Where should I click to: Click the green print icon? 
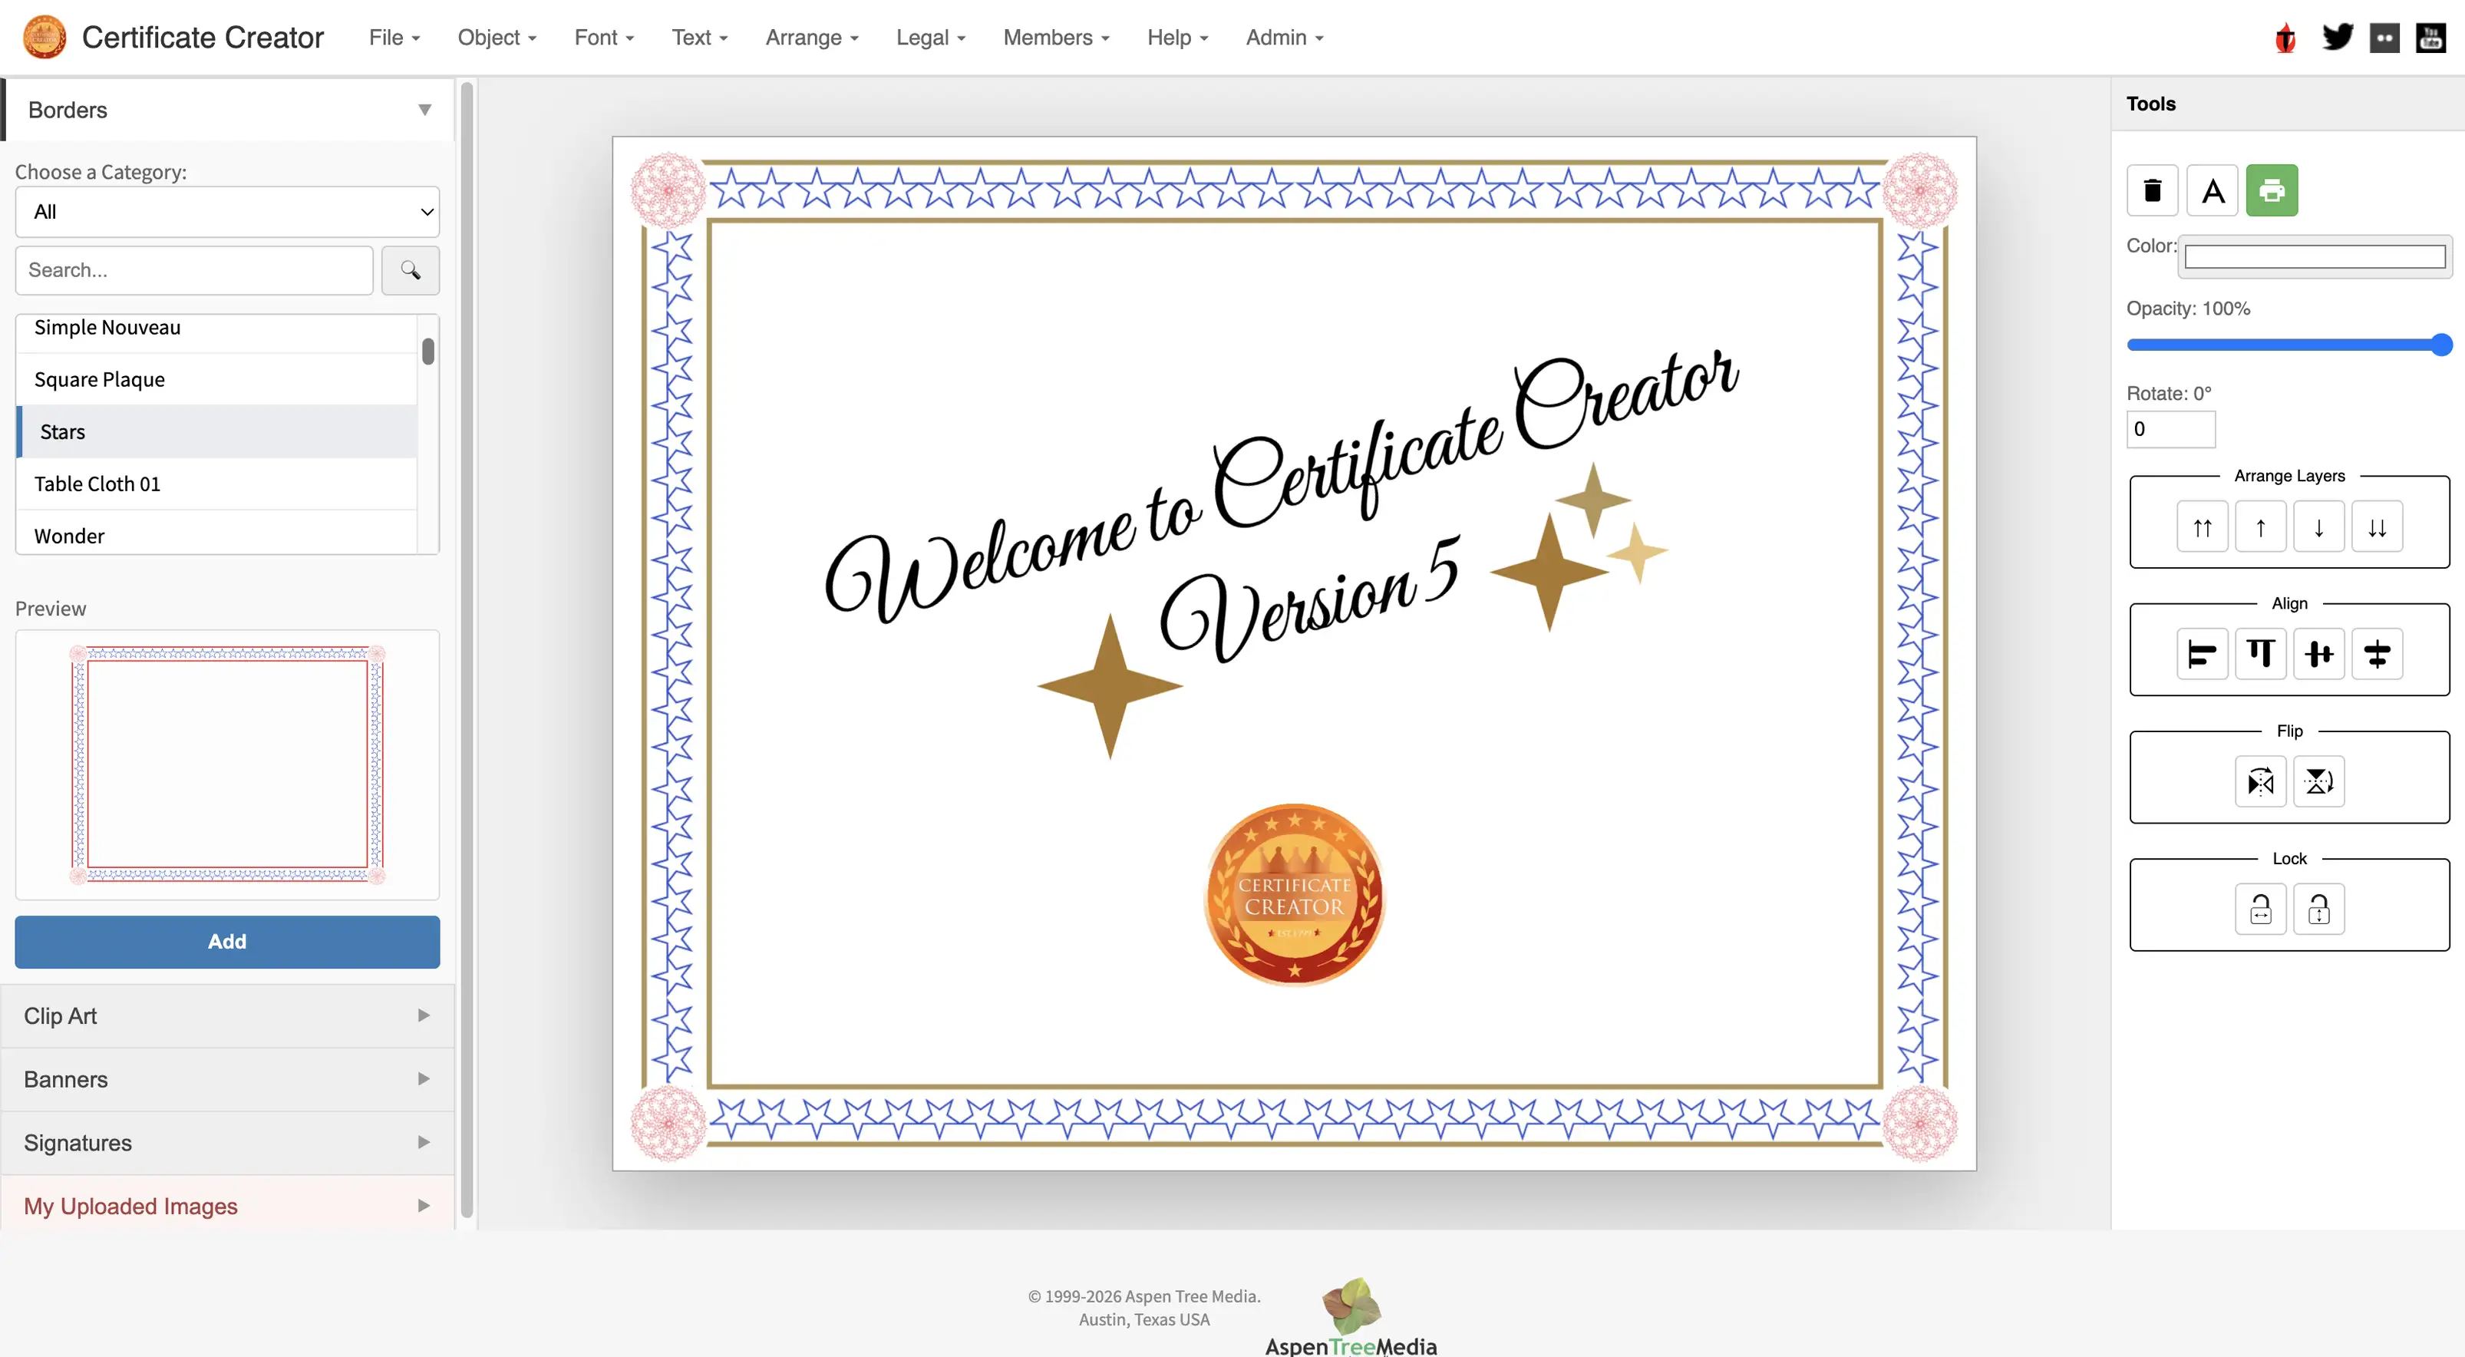2272,190
